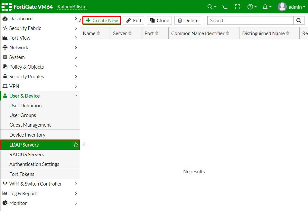Sort by Distinguished Name arrows
The width and height of the screenshot is (308, 211).
pyautogui.click(x=288, y=34)
